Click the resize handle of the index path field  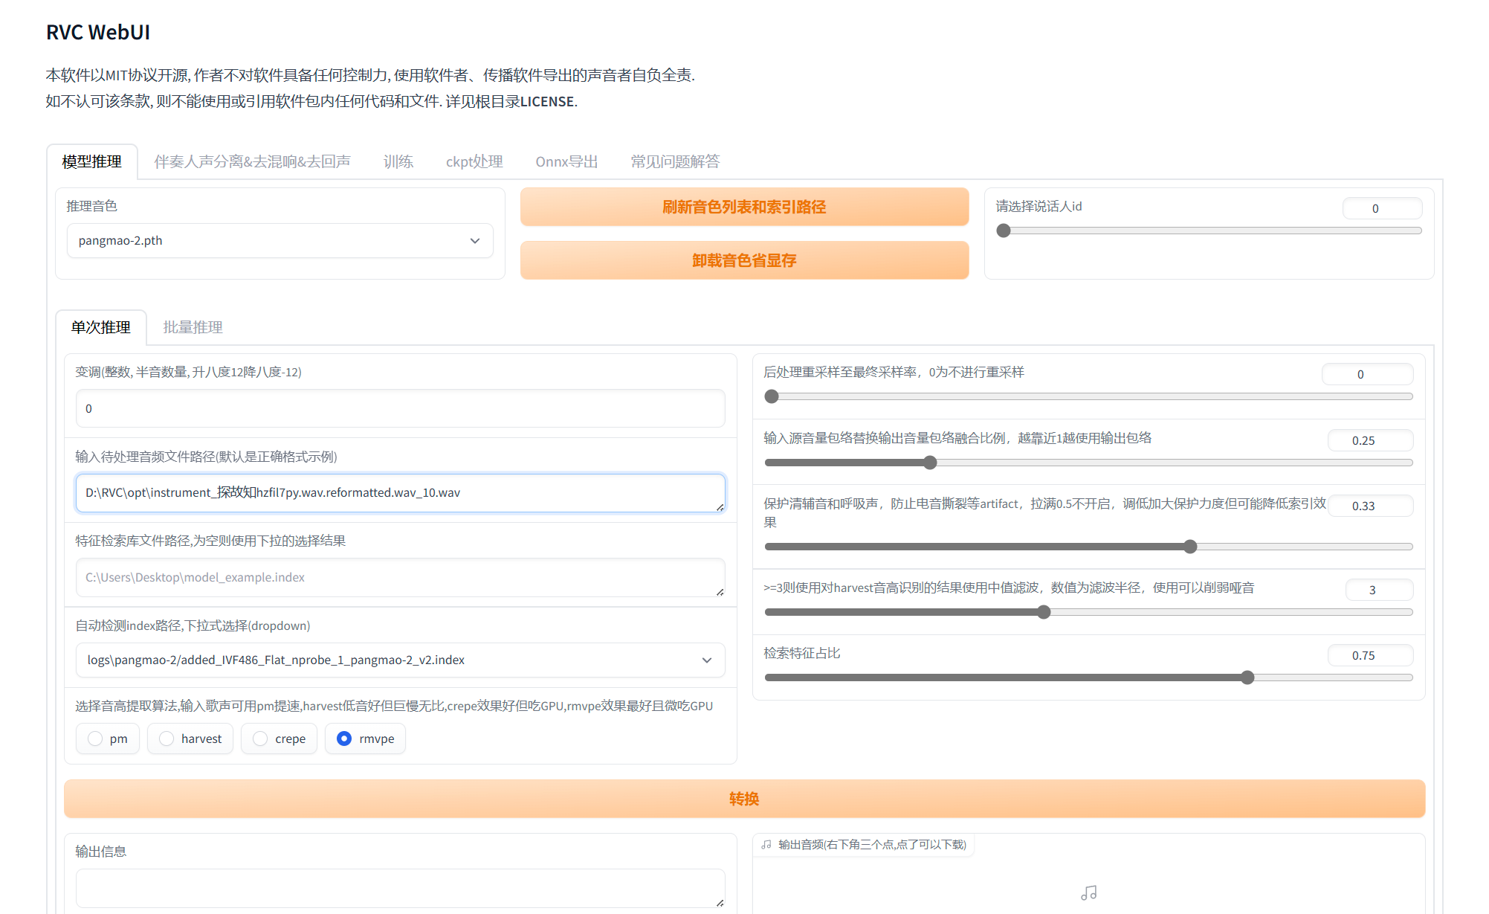(x=720, y=592)
